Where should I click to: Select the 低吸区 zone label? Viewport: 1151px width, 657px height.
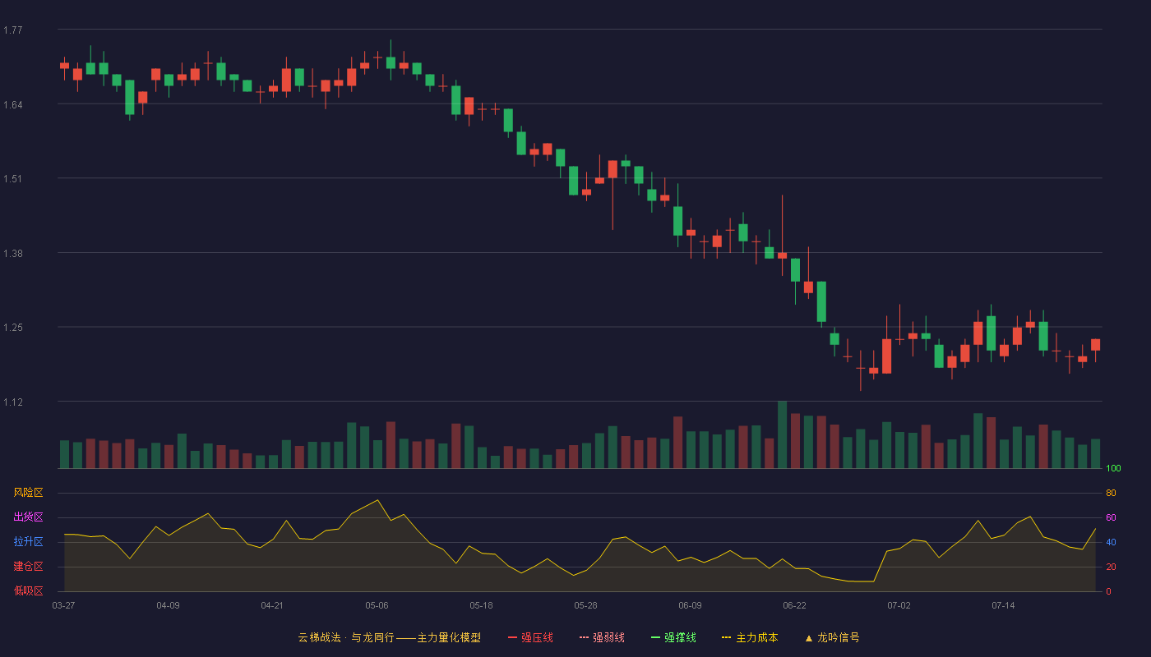(x=28, y=591)
